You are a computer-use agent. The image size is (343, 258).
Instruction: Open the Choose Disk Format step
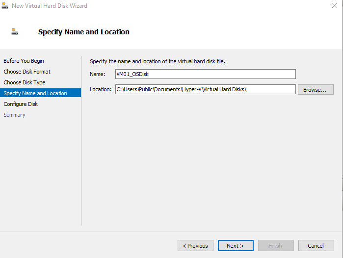(27, 72)
